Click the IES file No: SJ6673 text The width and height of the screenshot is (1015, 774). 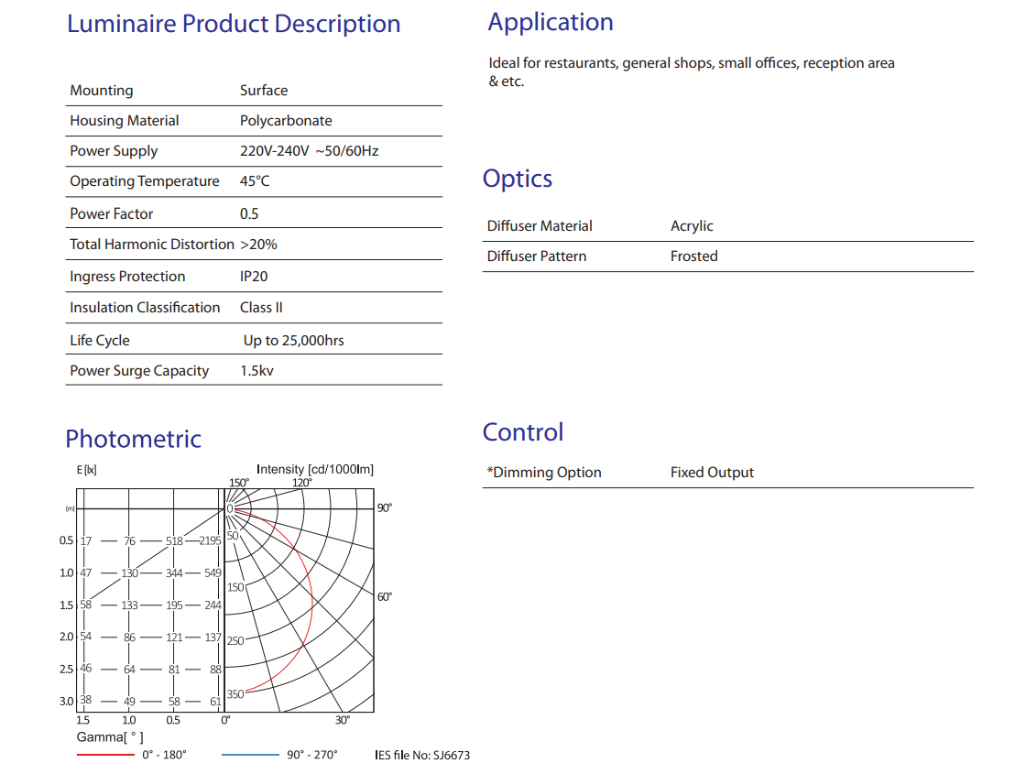coord(422,755)
